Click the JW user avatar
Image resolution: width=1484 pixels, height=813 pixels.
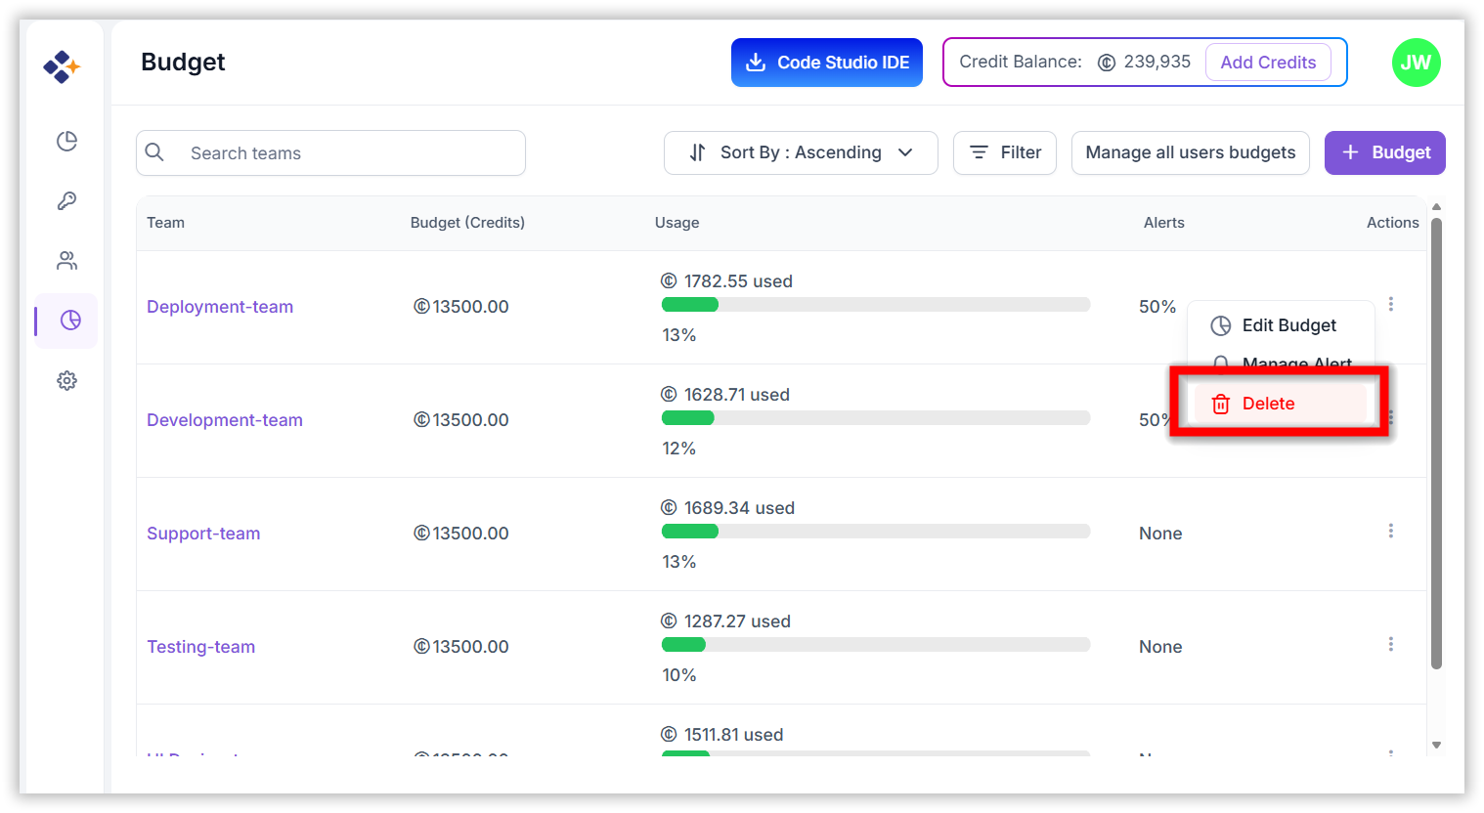(x=1416, y=63)
